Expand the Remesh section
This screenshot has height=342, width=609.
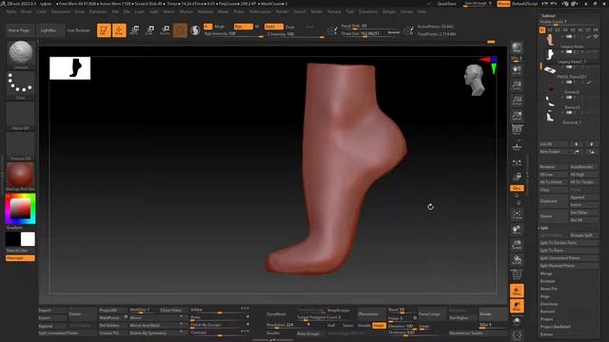(547, 312)
